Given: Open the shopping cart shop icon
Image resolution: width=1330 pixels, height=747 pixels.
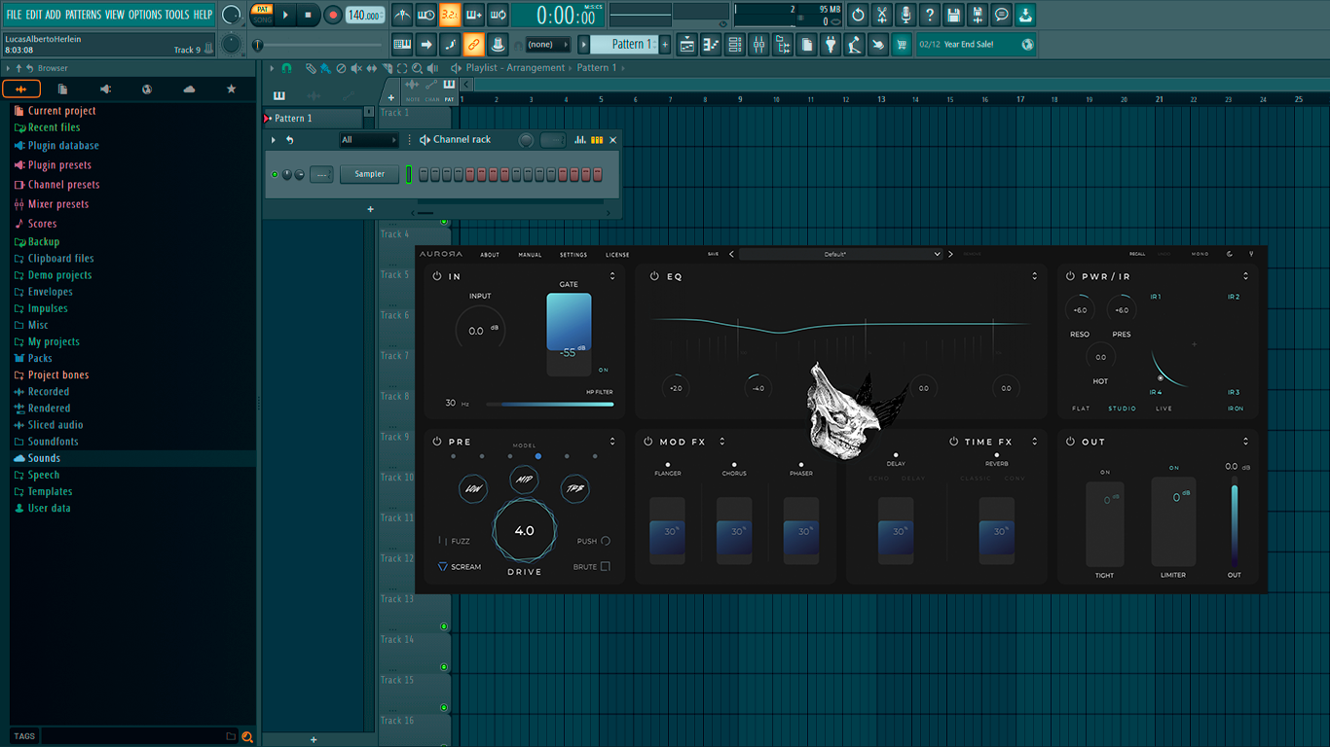Looking at the screenshot, I should (x=902, y=45).
